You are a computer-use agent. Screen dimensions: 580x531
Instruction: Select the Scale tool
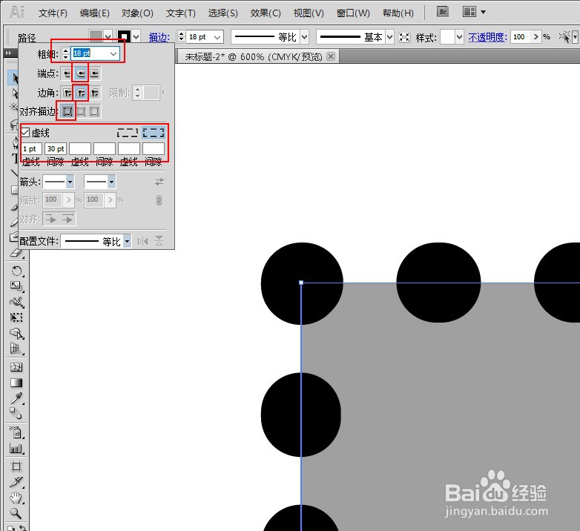tap(16, 286)
